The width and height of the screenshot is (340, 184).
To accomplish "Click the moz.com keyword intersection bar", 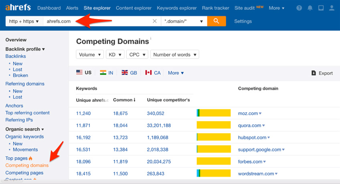I will point(214,113).
